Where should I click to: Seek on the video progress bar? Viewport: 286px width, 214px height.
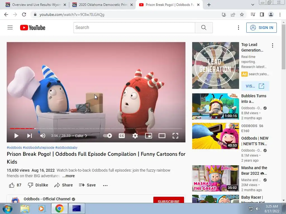pos(96,129)
